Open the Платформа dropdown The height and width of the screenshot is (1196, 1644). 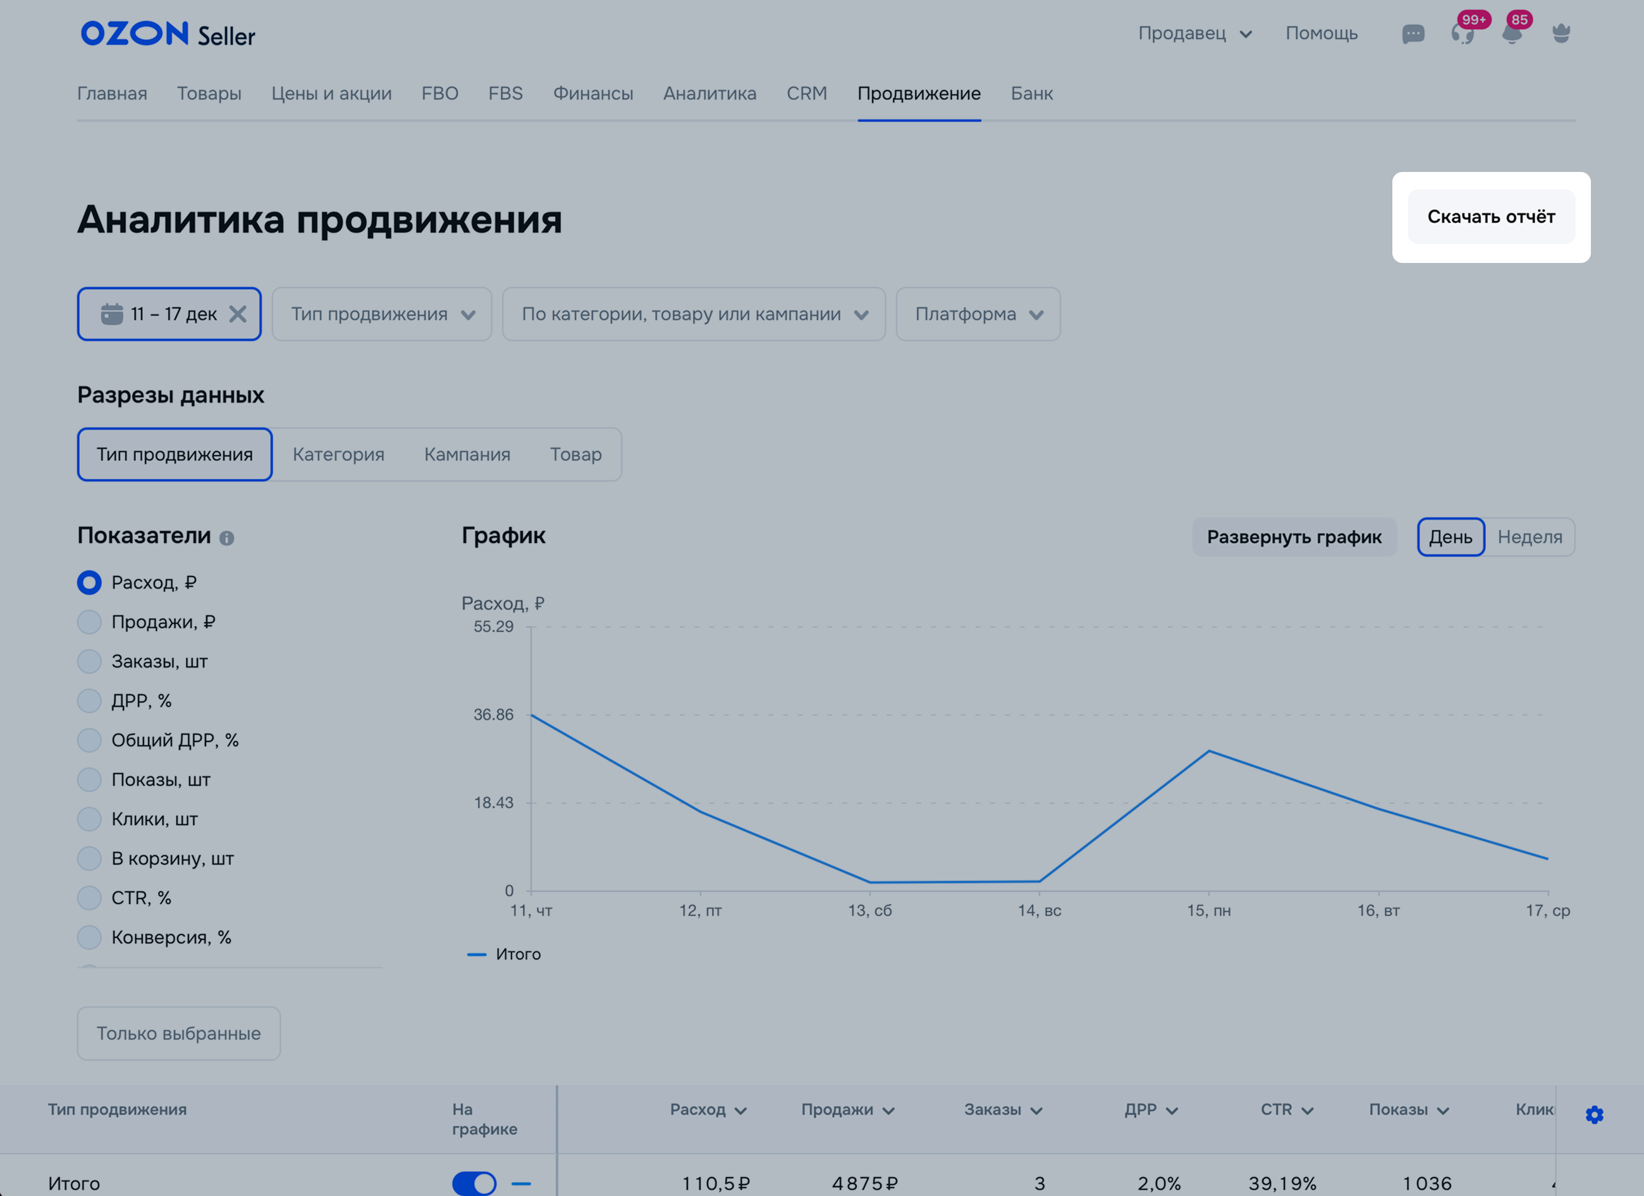click(978, 314)
